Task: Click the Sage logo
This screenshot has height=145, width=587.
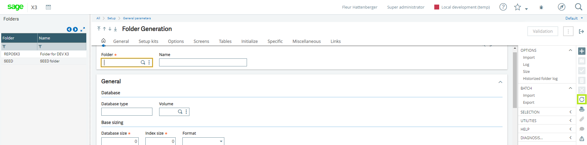Action: point(15,7)
